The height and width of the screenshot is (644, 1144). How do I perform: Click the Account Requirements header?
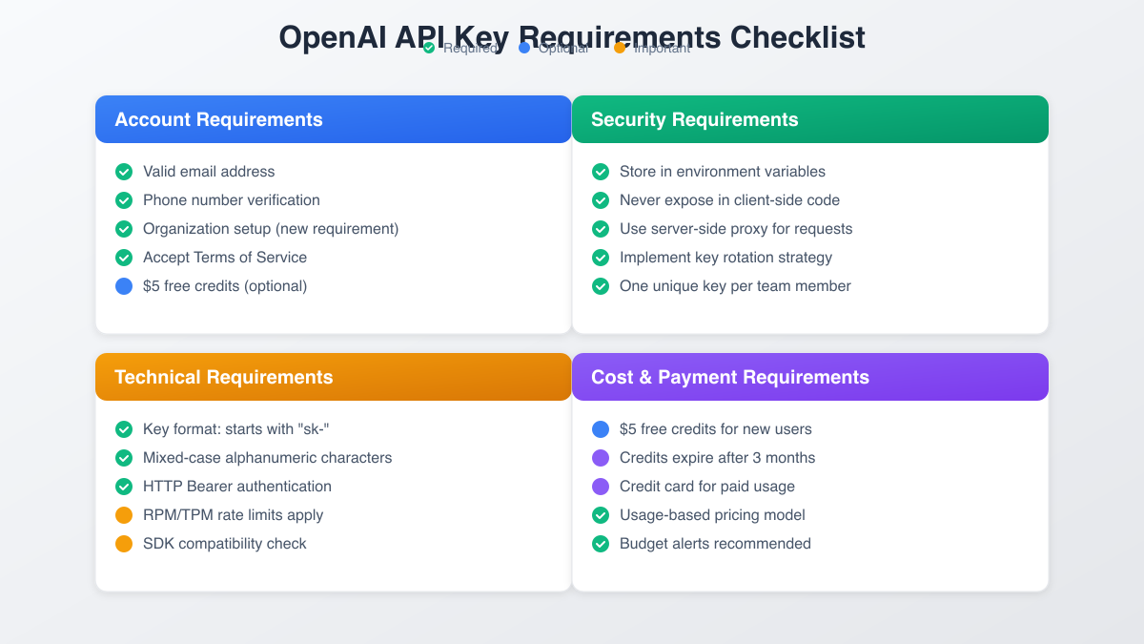[218, 119]
